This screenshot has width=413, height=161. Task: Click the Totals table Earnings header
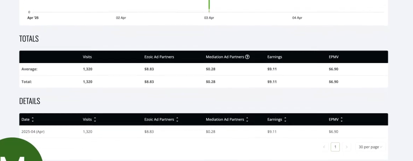coord(274,57)
